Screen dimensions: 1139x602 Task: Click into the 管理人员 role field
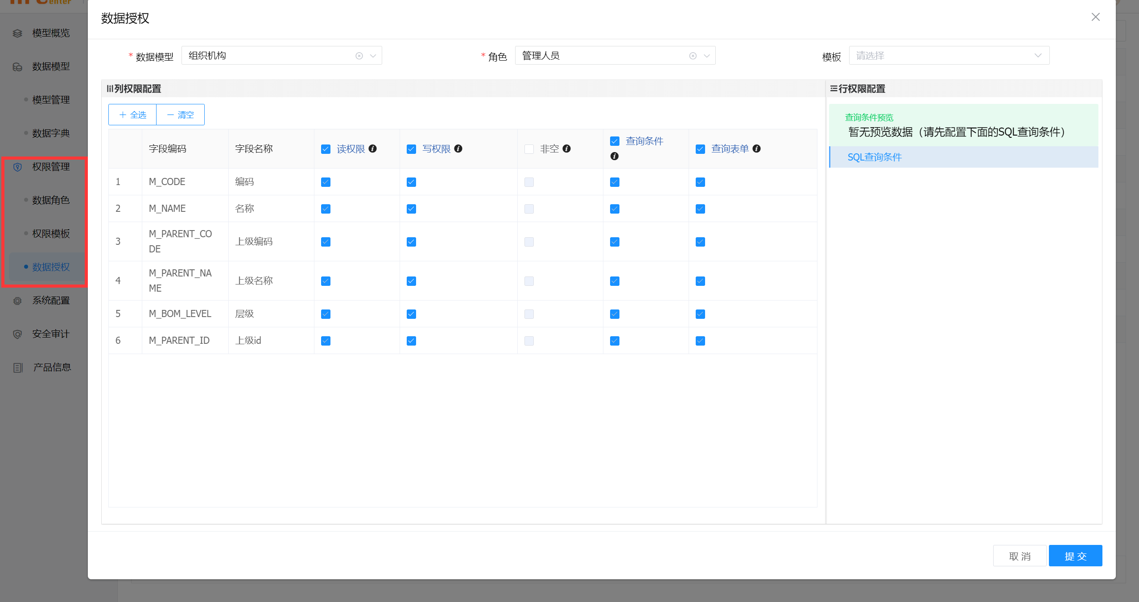(615, 56)
